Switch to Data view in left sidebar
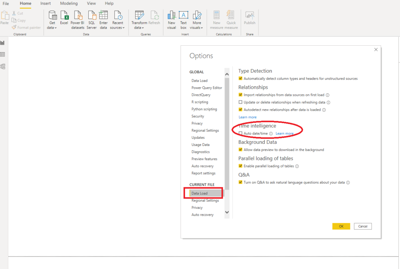This screenshot has height=269, width=400. click(3, 54)
